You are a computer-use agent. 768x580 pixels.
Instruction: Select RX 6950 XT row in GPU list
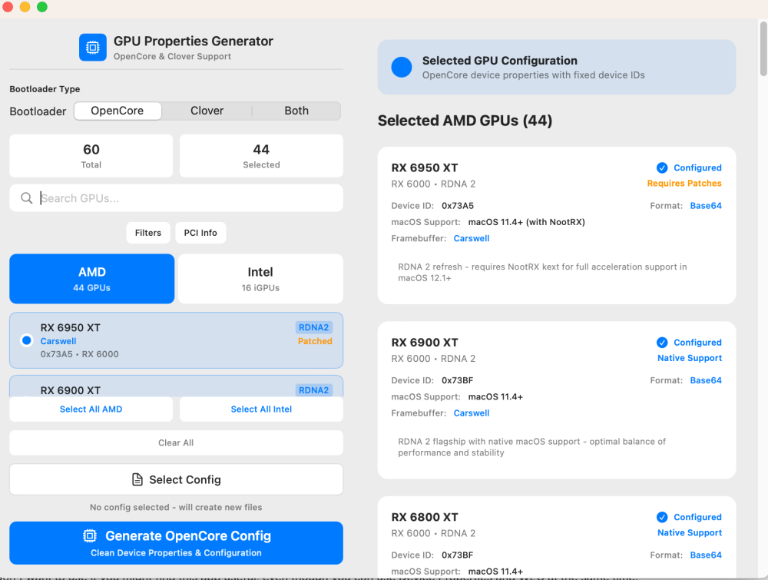(176, 340)
